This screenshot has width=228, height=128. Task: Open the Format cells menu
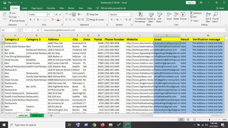click(x=183, y=17)
